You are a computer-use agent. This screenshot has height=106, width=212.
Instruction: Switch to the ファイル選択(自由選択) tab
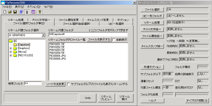pyautogui.click(x=77, y=24)
